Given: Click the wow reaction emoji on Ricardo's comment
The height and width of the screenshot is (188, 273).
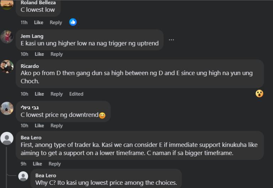Looking at the screenshot, I should (259, 93).
